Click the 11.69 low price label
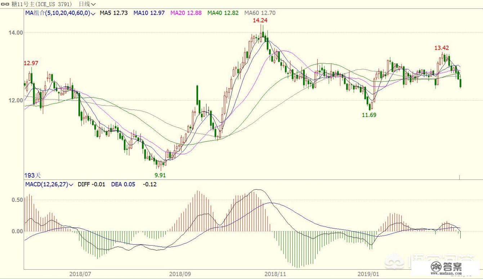This screenshot has height=279, width=483. pos(369,115)
